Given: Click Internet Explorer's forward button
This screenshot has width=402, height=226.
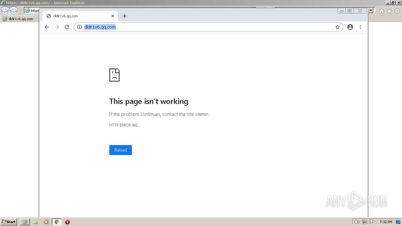Looking at the screenshot, I should point(14,11).
